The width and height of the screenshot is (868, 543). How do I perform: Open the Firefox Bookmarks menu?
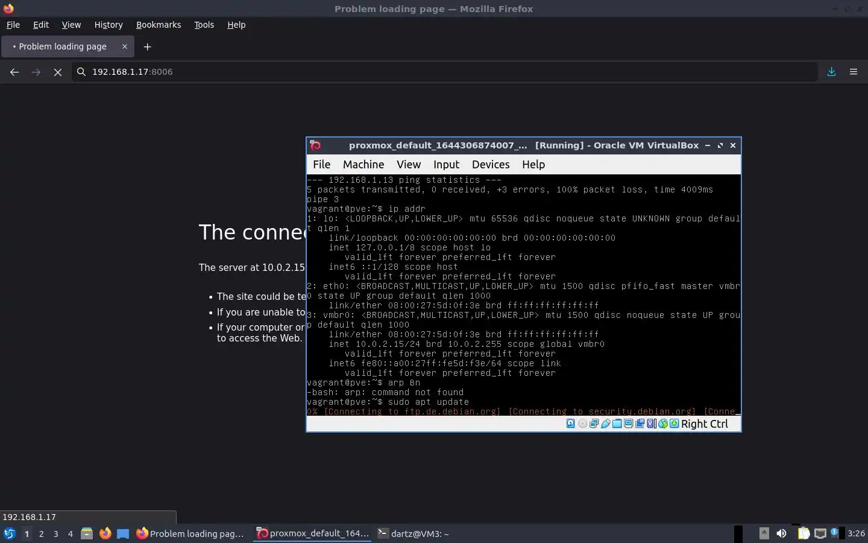pyautogui.click(x=159, y=25)
